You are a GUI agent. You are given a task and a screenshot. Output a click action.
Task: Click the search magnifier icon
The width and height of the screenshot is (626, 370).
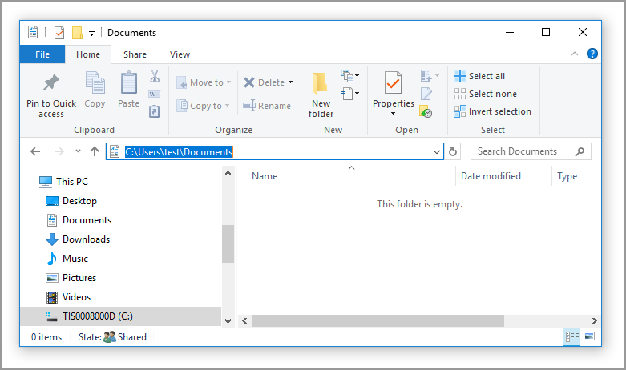point(580,151)
